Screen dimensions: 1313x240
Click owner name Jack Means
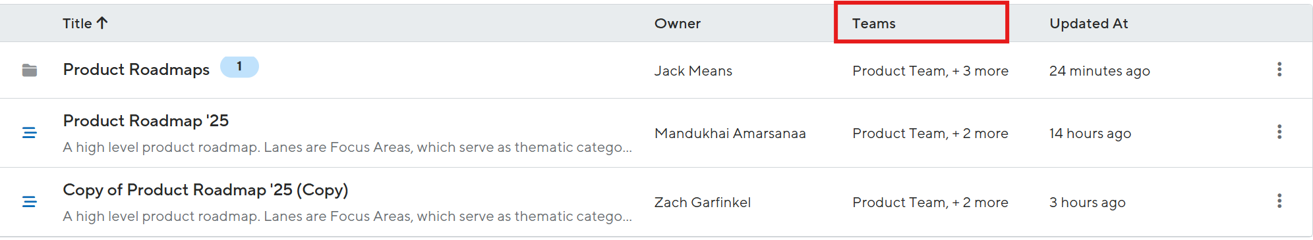point(693,71)
